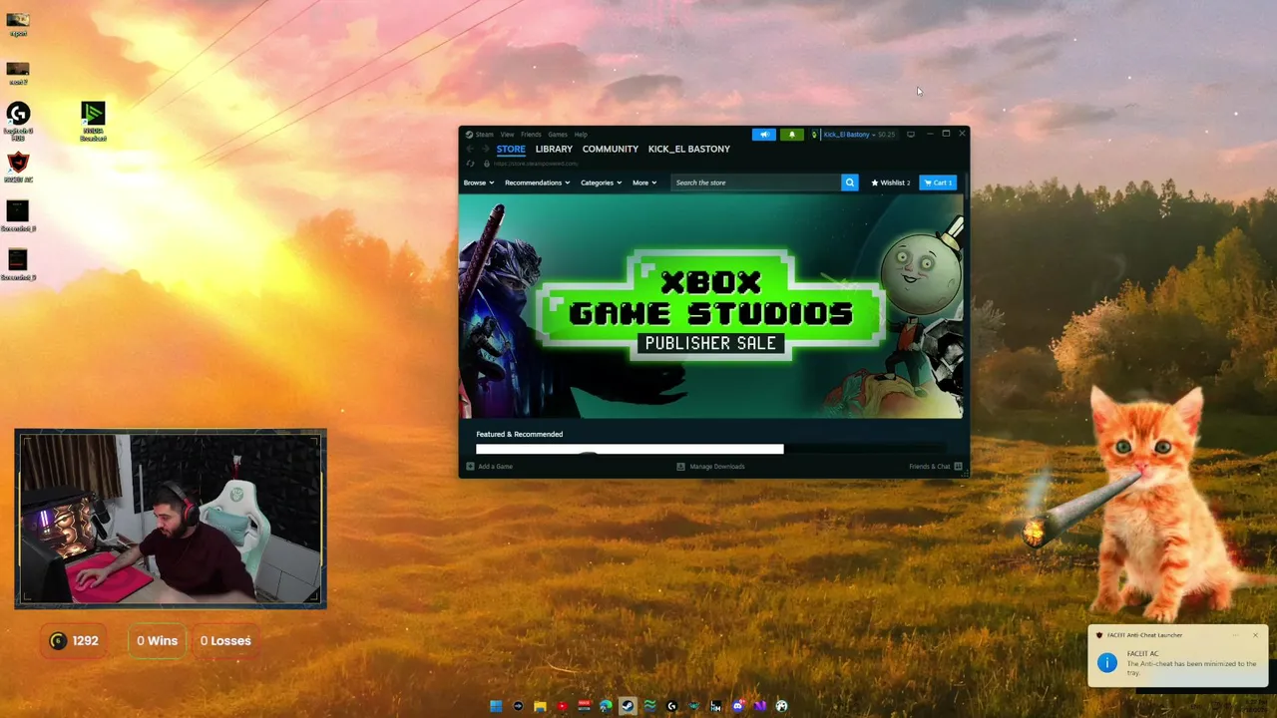
Task: Open Manage Downloads in Steam
Action: click(710, 467)
